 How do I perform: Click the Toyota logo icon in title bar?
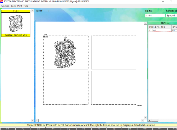pyautogui.click(x=1, y=1)
